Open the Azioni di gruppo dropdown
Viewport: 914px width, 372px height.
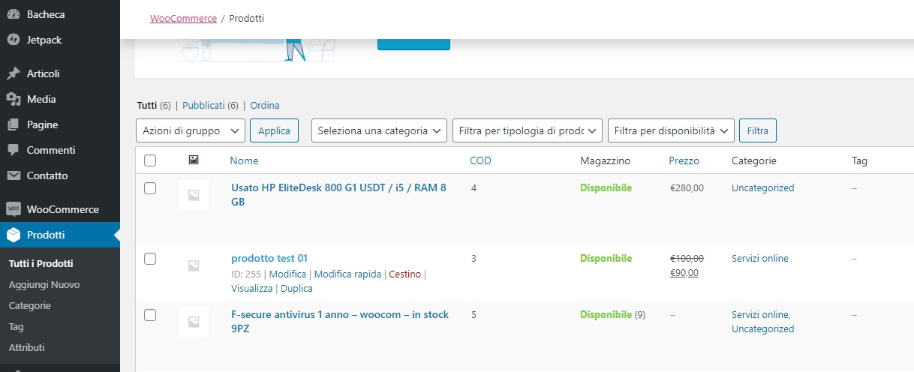pos(191,130)
